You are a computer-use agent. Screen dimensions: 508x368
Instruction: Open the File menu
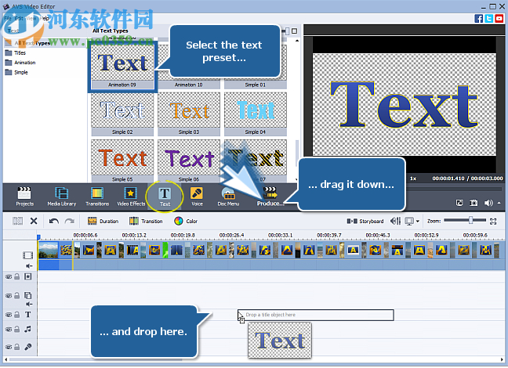(8, 19)
